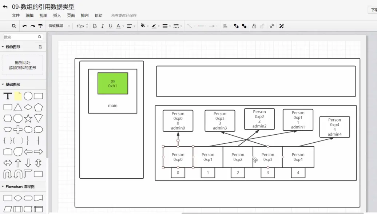Open the connector type dropdown
377x214 pixels.
(191, 26)
